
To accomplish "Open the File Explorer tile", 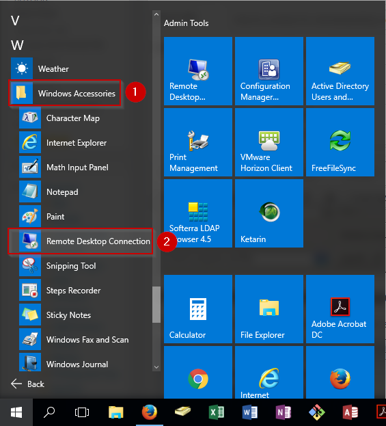I will 269,309.
